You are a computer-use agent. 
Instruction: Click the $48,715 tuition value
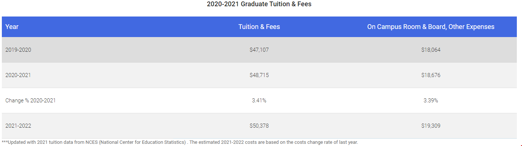[x=259, y=75]
